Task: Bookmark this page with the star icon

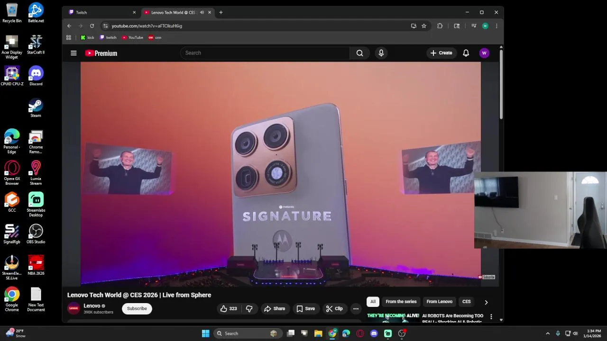Action: 424,26
